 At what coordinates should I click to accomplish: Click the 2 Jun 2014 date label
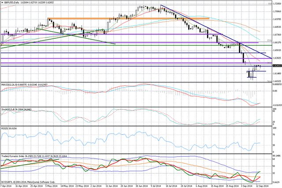click(x=97, y=186)
